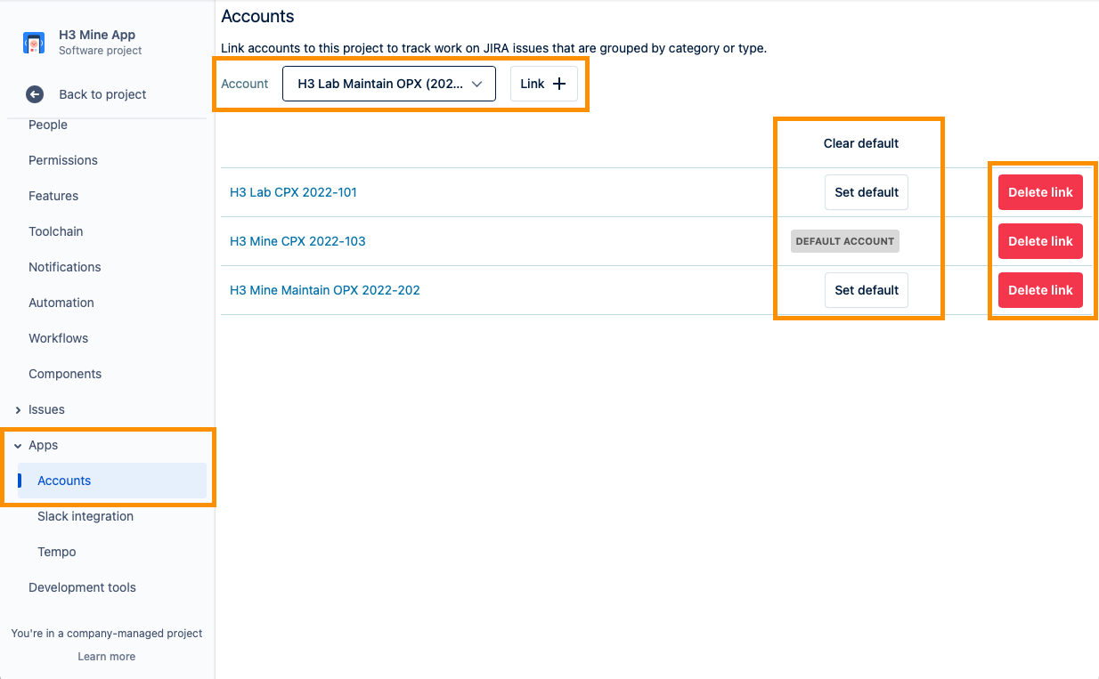Open Components in sidebar
Image resolution: width=1099 pixels, height=679 pixels.
click(x=65, y=374)
